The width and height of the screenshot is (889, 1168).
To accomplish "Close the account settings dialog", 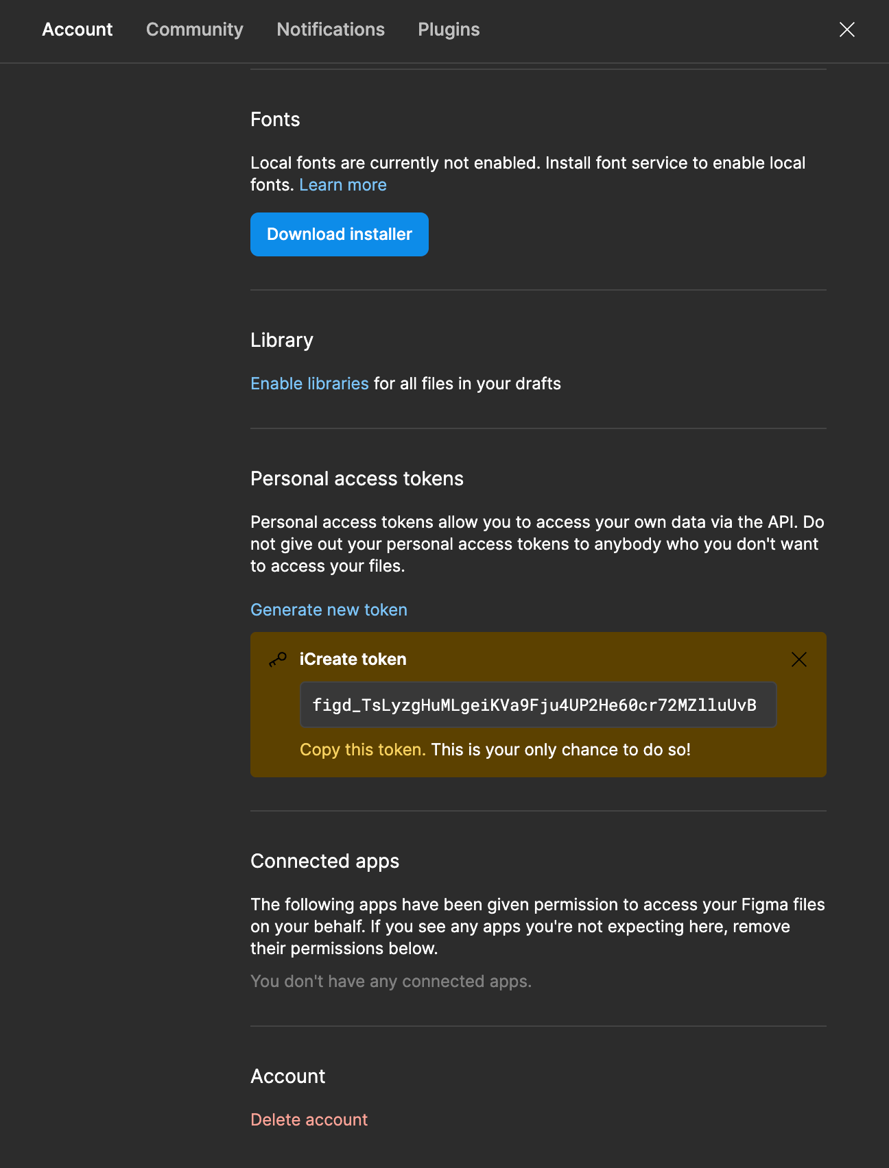I will (x=847, y=29).
